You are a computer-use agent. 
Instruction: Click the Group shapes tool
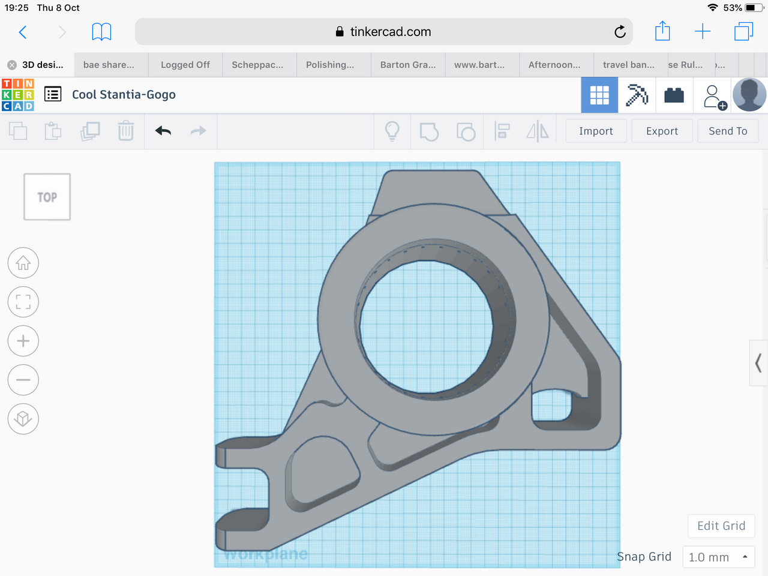[x=429, y=131]
